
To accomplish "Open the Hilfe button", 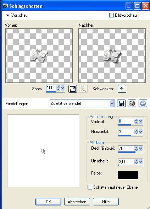I will 106,202.
